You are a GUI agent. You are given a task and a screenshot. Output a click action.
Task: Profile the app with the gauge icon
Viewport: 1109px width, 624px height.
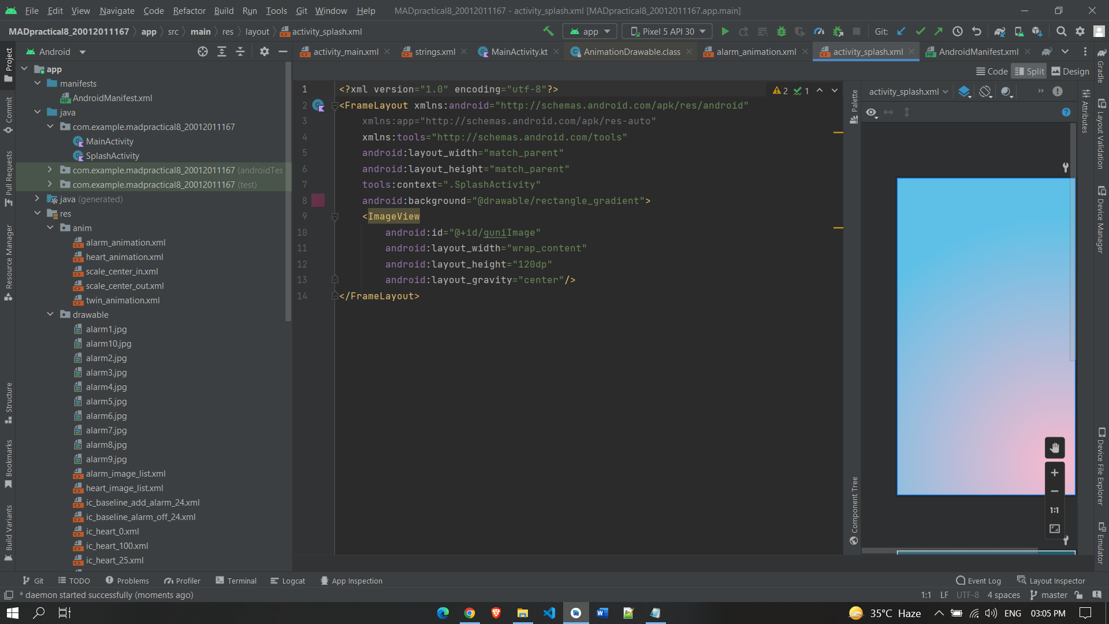pos(819,31)
